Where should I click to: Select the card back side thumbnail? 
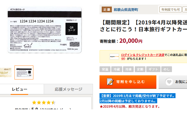tap(24, 72)
